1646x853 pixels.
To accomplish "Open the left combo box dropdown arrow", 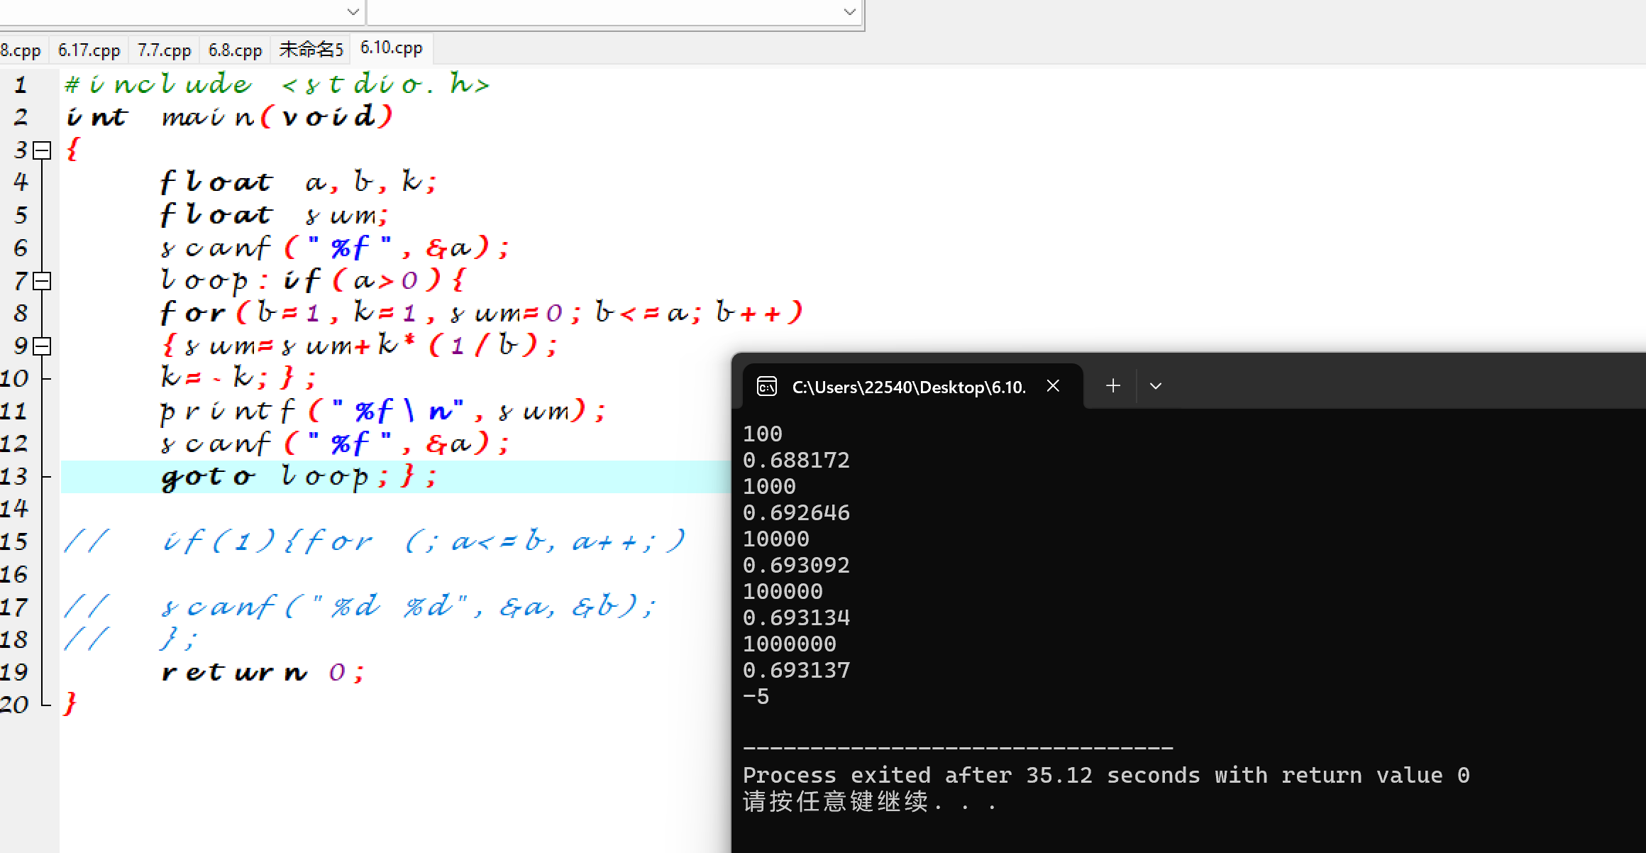I will click(353, 11).
